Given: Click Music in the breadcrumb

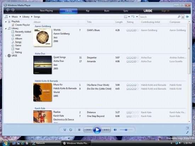Looking at the screenshot, I should pos(15,17).
